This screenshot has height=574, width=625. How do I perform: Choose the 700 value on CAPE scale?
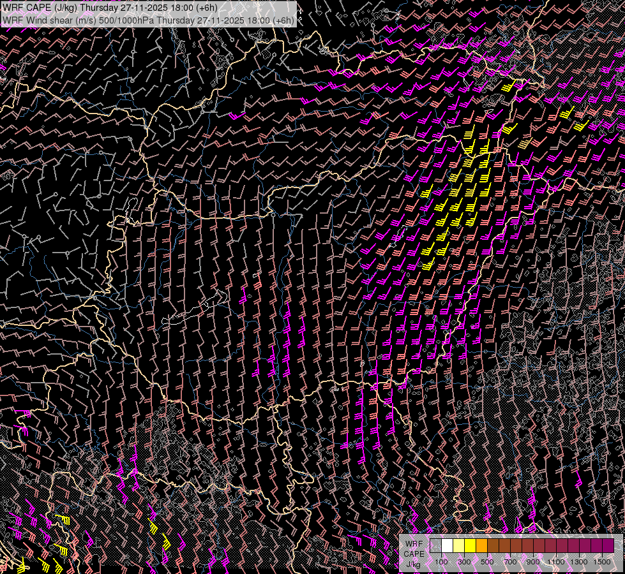pos(510,561)
